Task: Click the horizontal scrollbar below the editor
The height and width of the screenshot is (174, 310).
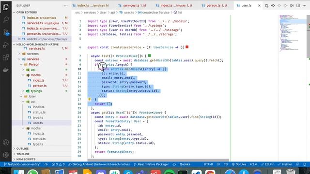Action: click(158, 160)
